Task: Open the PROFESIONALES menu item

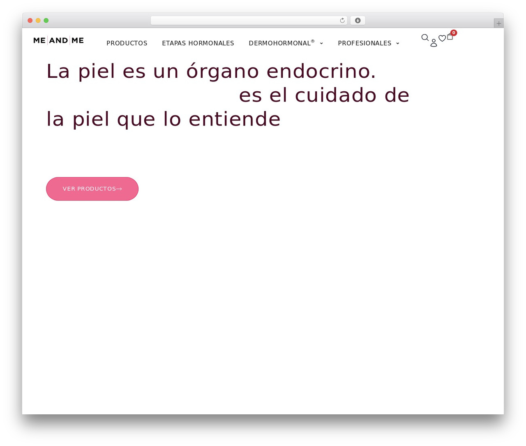Action: (x=365, y=43)
